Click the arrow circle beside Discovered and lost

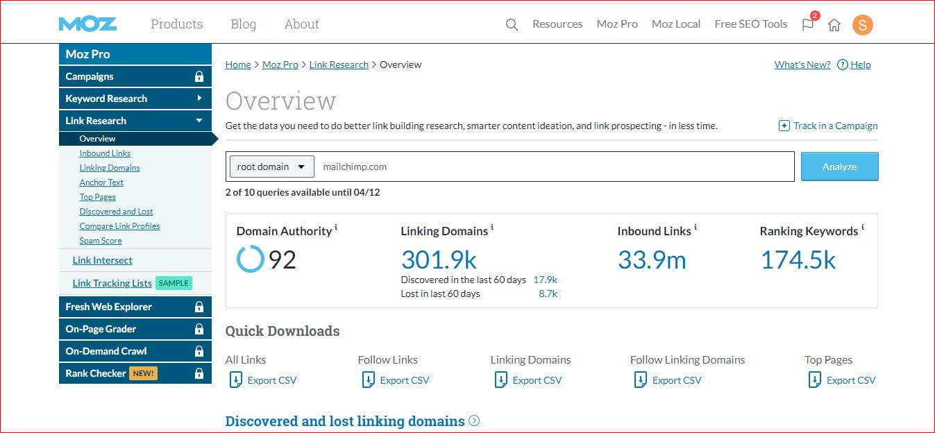coord(474,421)
